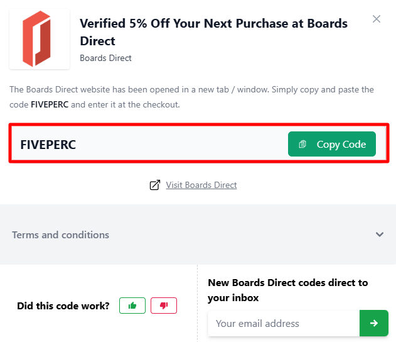Screen dimensions: 396x342
Task: Focus the Your email address field
Action: coord(282,323)
